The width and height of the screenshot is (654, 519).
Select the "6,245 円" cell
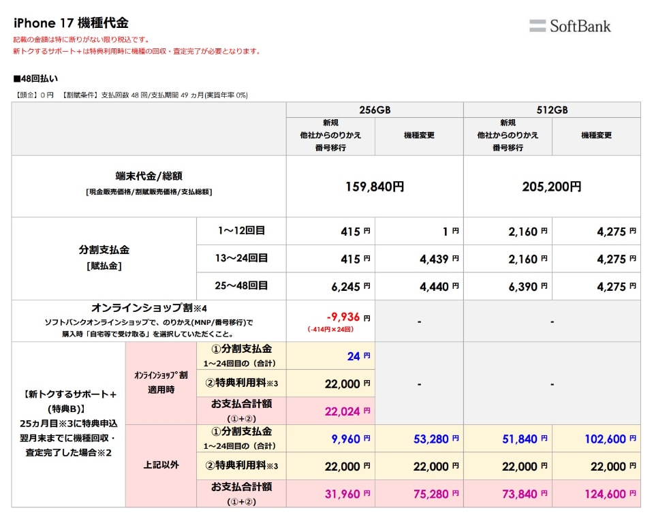[x=351, y=286]
